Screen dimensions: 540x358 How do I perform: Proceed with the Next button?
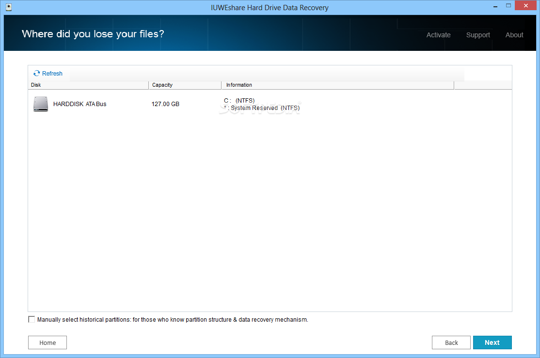[492, 342]
